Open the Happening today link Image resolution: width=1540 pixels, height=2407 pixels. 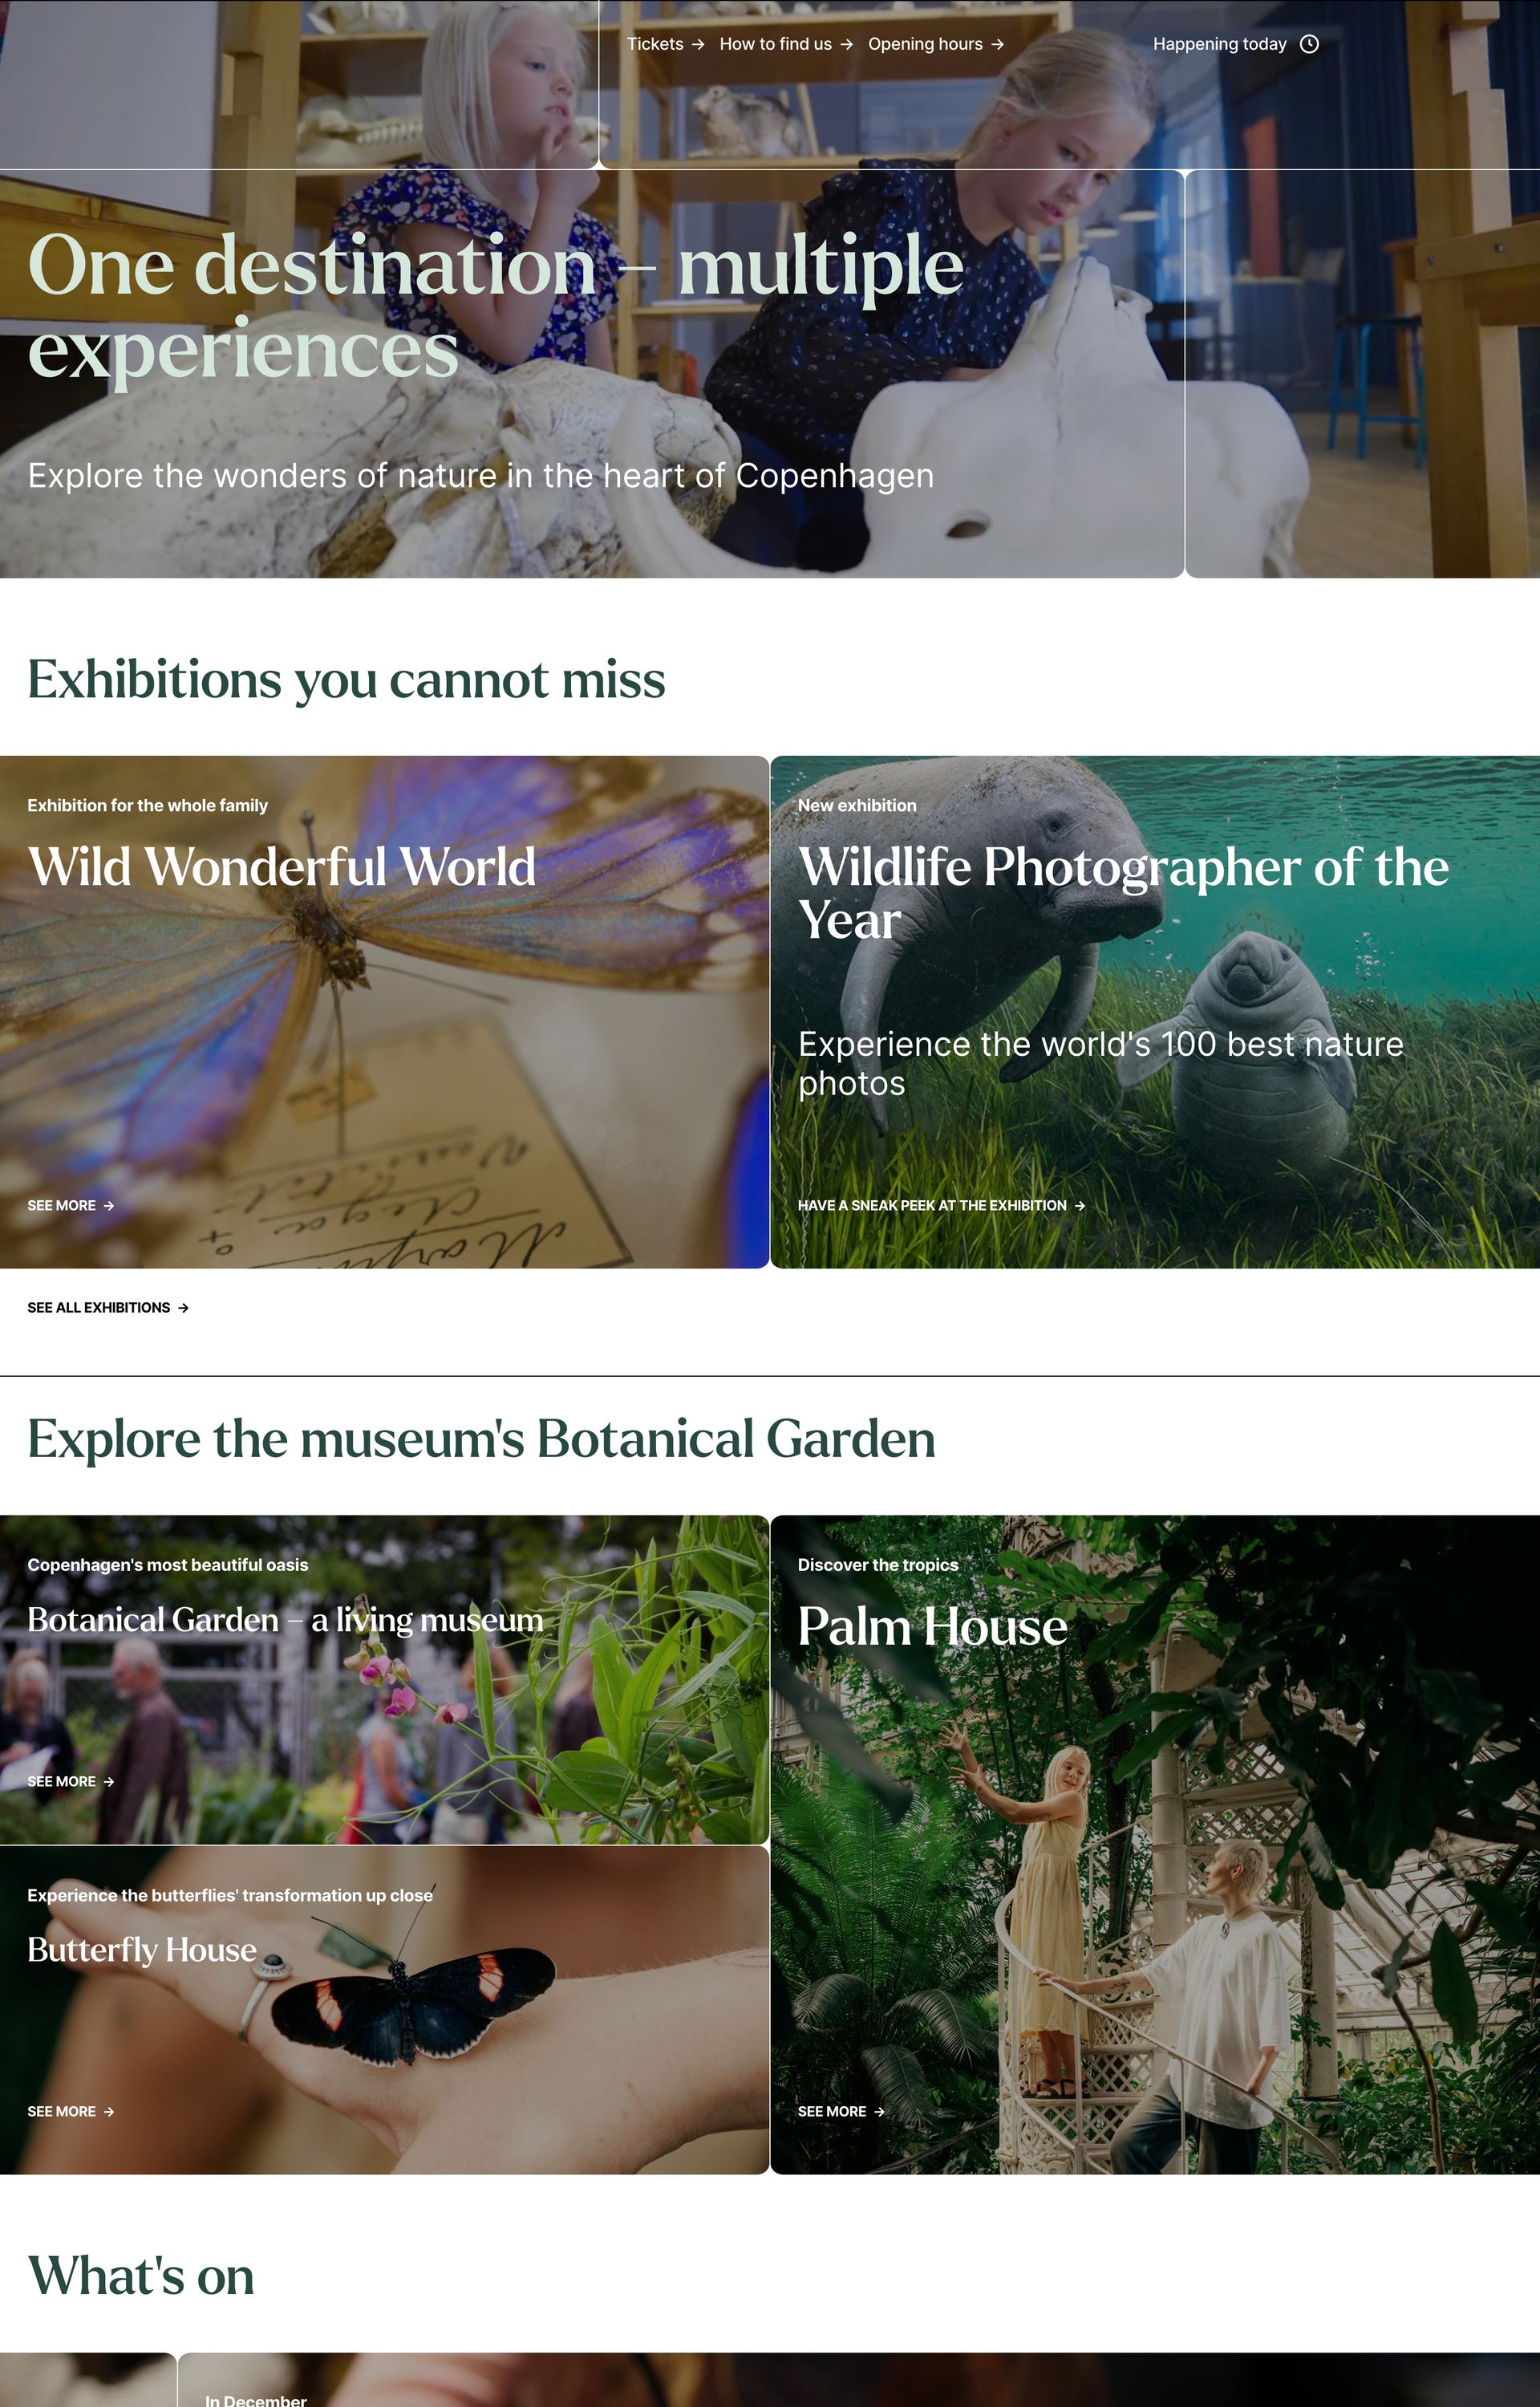pyautogui.click(x=1219, y=44)
